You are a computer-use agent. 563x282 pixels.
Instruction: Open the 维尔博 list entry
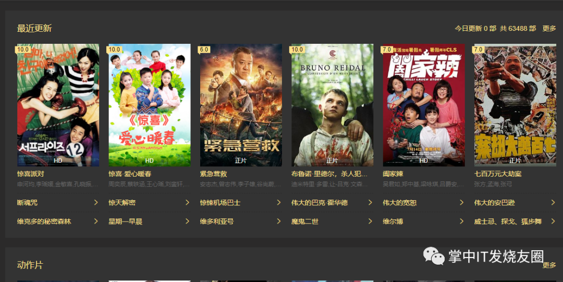393,222
